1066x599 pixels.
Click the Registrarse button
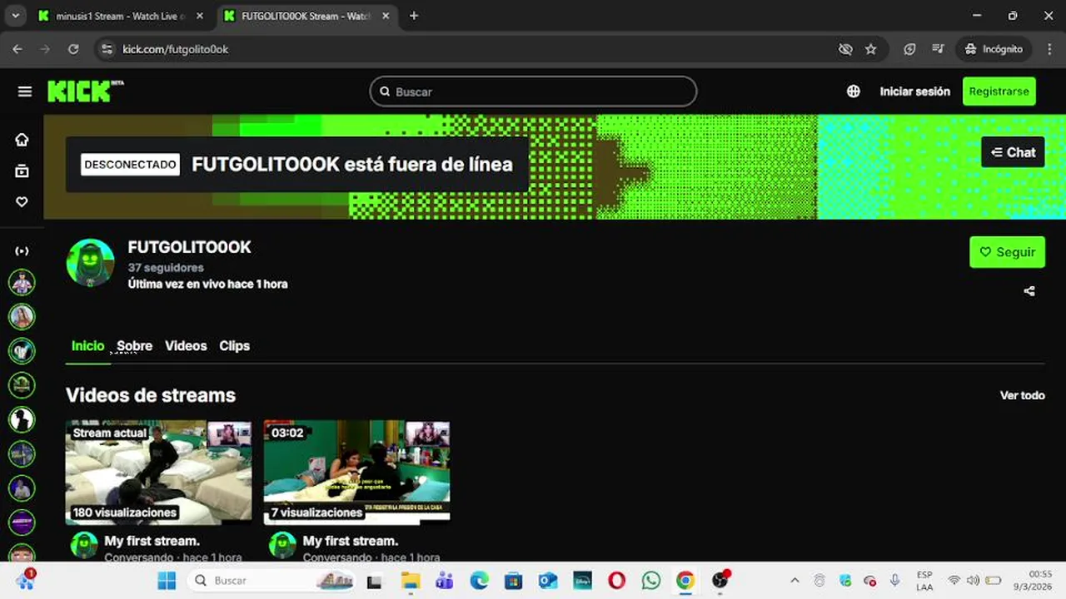pyautogui.click(x=999, y=92)
